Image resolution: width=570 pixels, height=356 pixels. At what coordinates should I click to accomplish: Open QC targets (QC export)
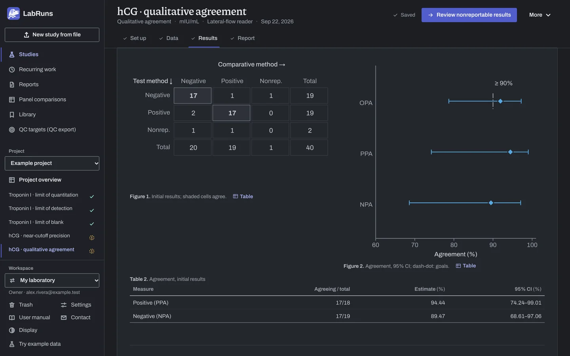click(x=47, y=129)
